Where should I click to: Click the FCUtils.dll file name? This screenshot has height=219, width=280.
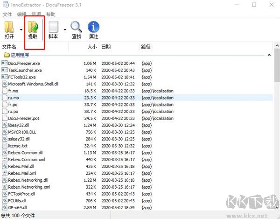click(x=17, y=201)
